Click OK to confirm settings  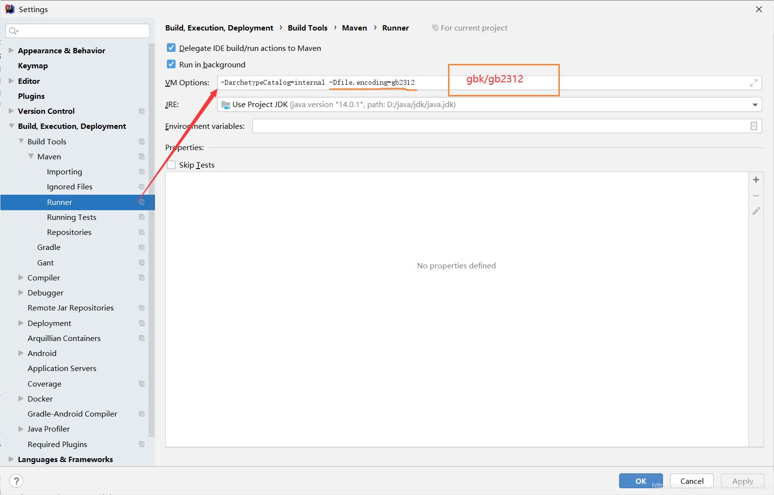641,481
